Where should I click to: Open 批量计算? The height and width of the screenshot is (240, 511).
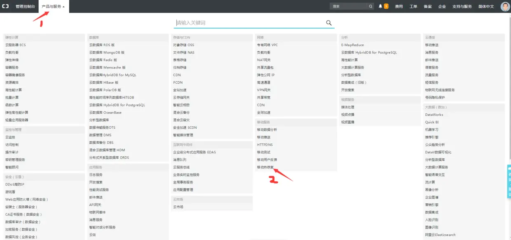point(12,97)
